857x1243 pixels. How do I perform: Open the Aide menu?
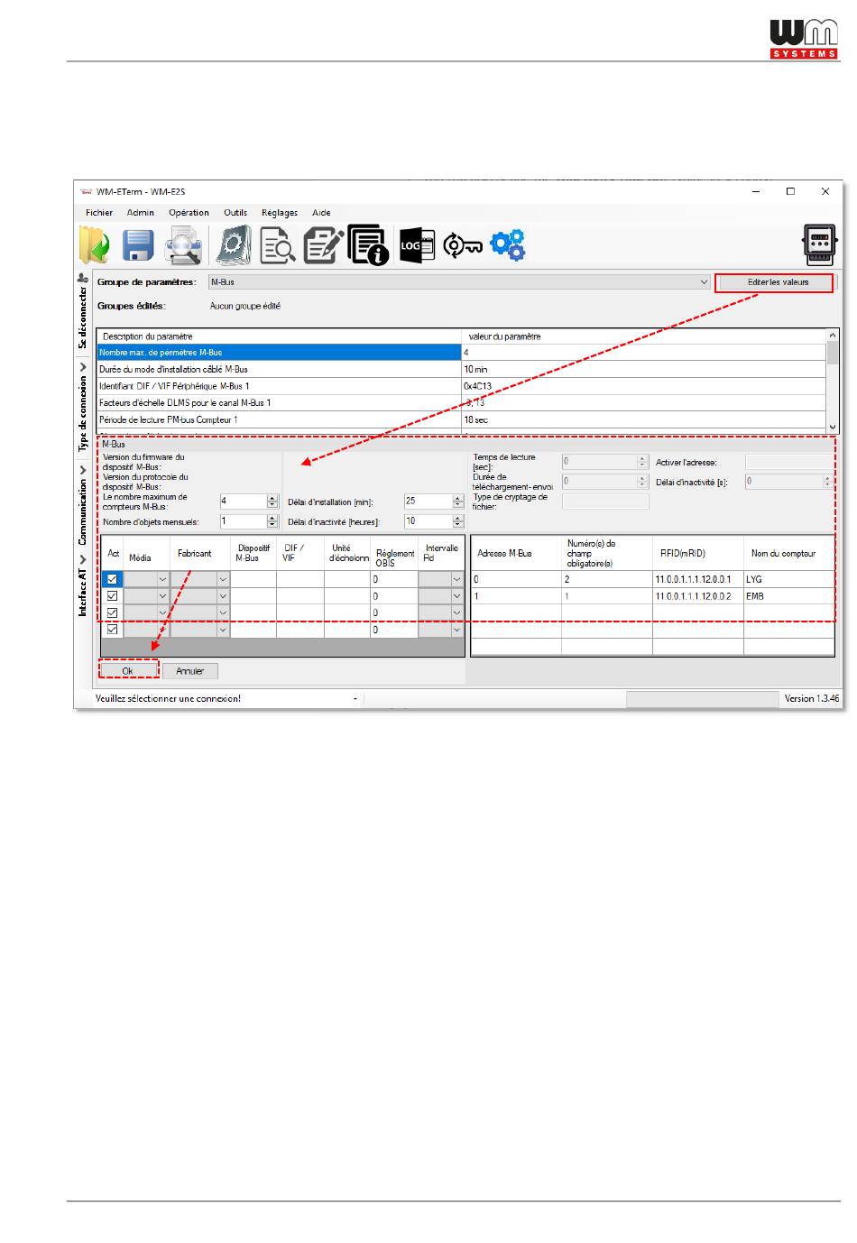321,213
